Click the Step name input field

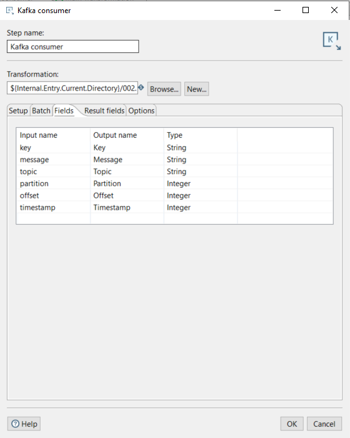[72, 46]
